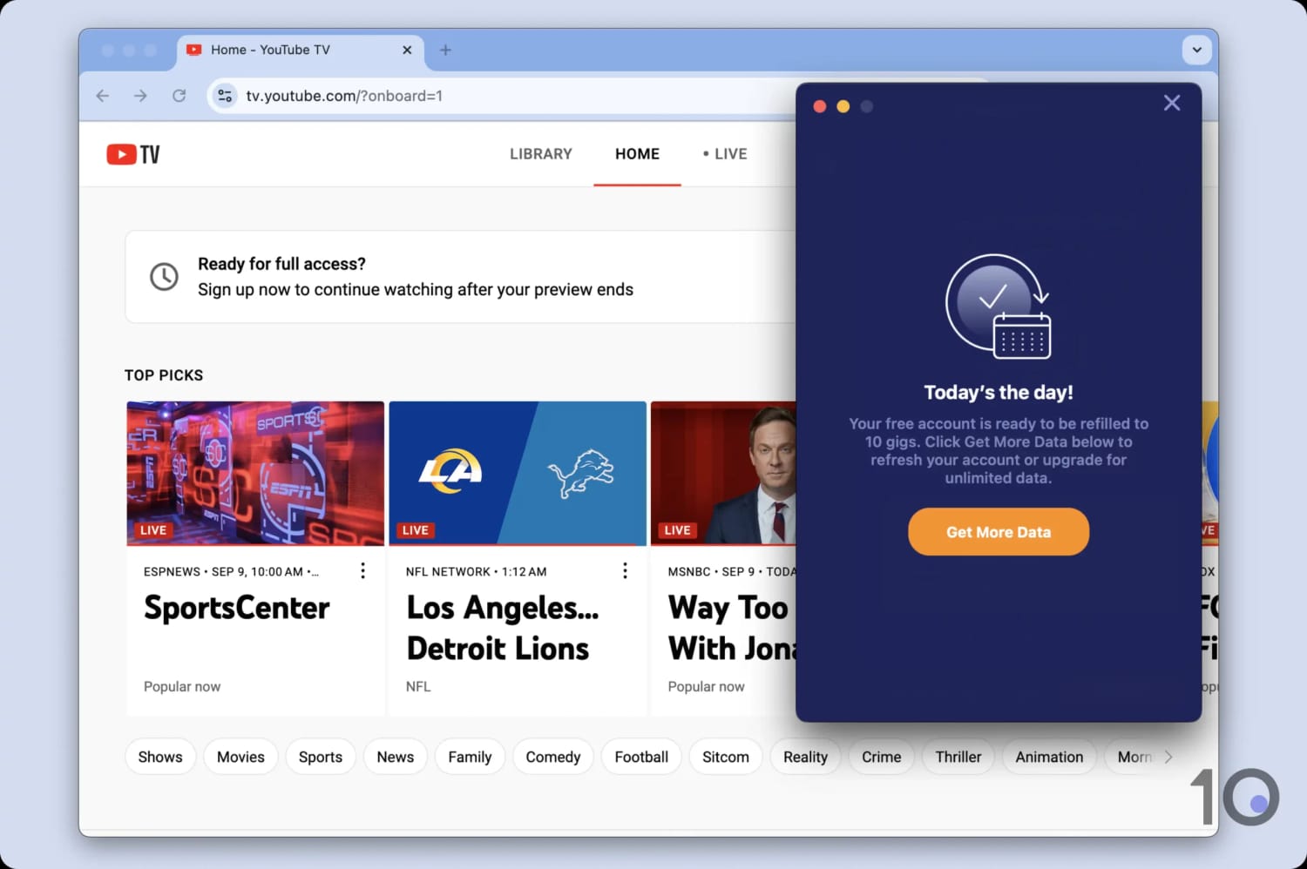Select the Animation genre chip
1307x869 pixels.
1049,757
